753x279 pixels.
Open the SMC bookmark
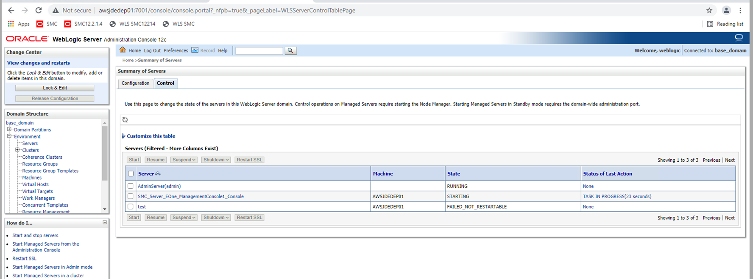tap(47, 24)
